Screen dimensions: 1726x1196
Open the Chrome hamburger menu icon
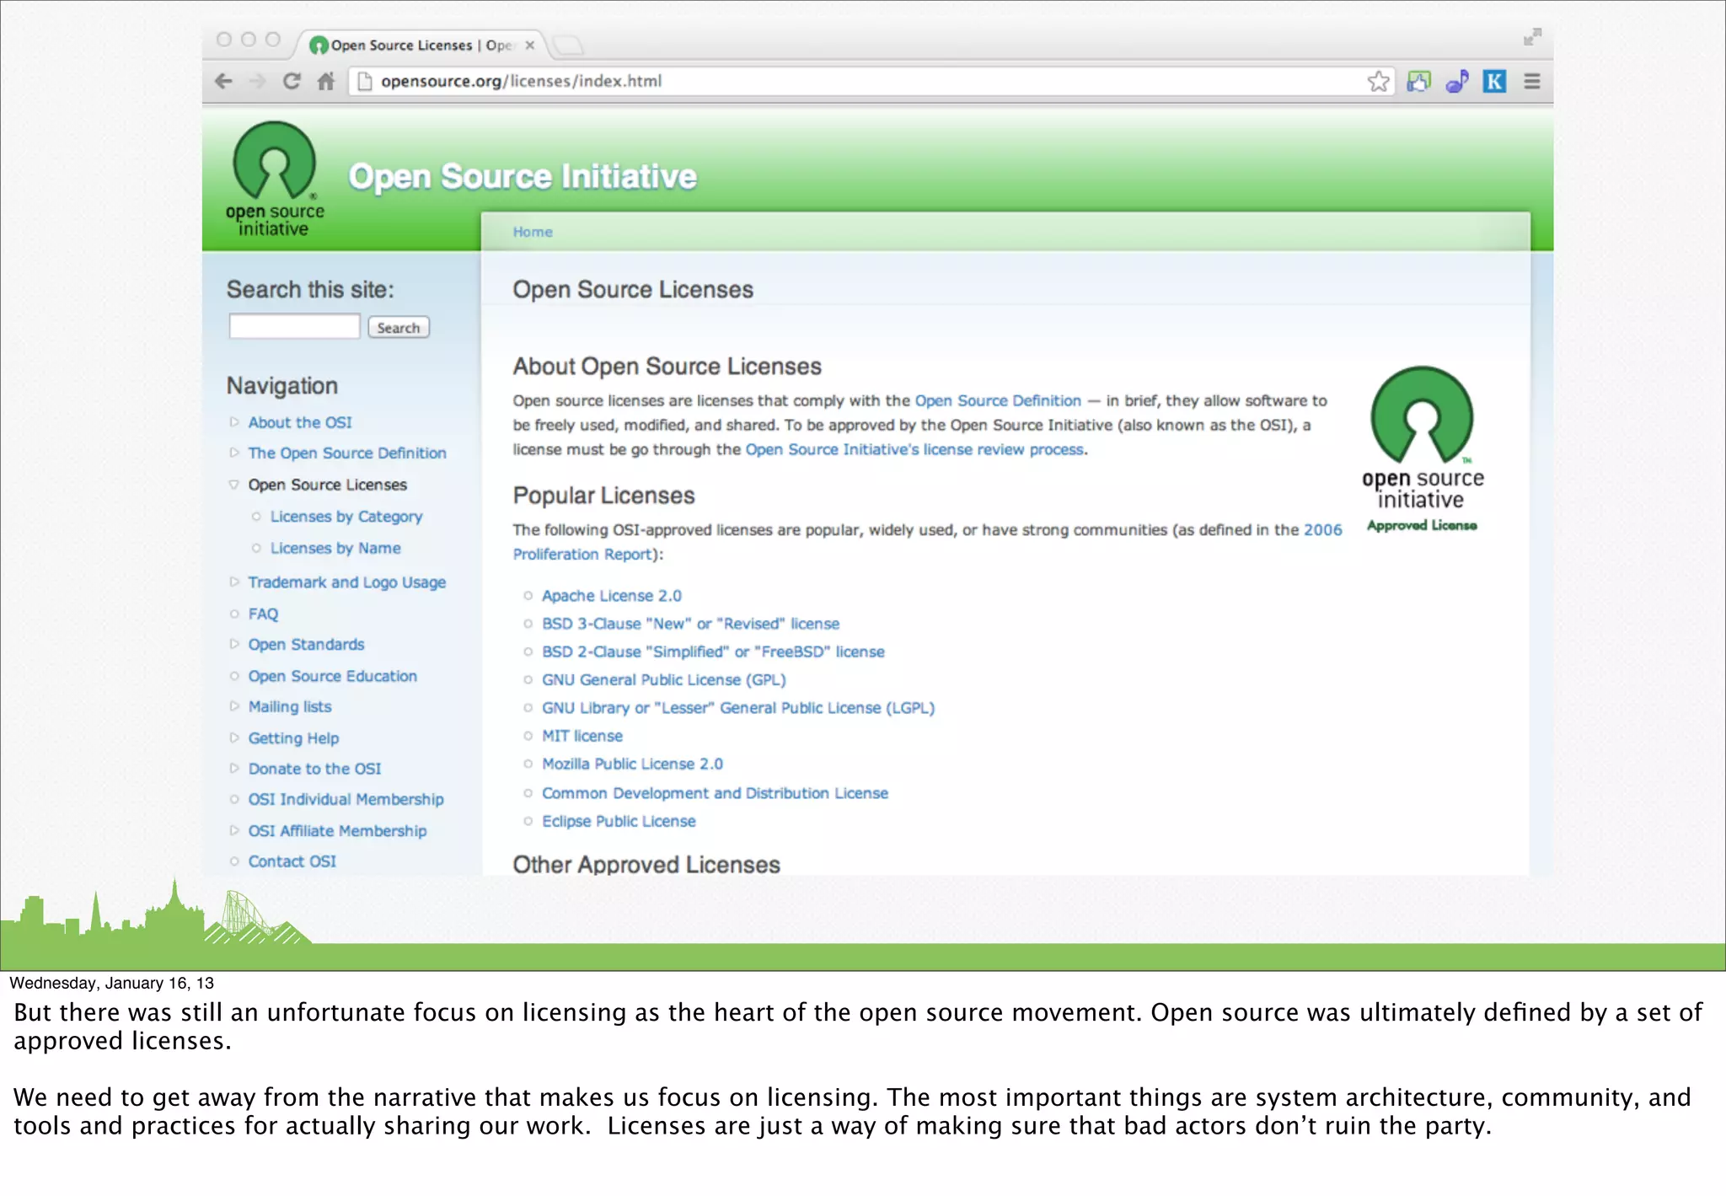(1531, 82)
